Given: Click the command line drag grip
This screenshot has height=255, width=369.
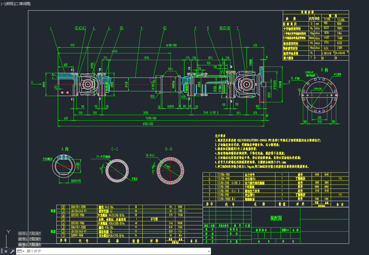Looking at the screenshot, I should click(x=2, y=251).
